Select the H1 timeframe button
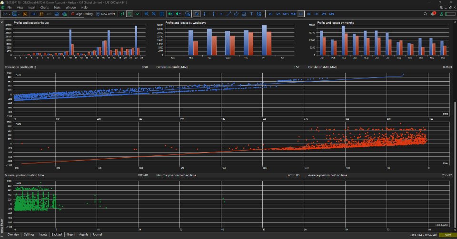Viewport: 457px width, 239px height. click(301, 14)
